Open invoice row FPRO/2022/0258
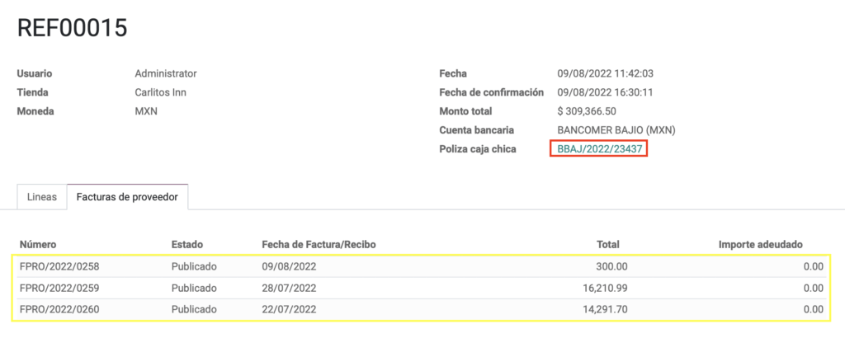The width and height of the screenshot is (845, 338). (421, 266)
